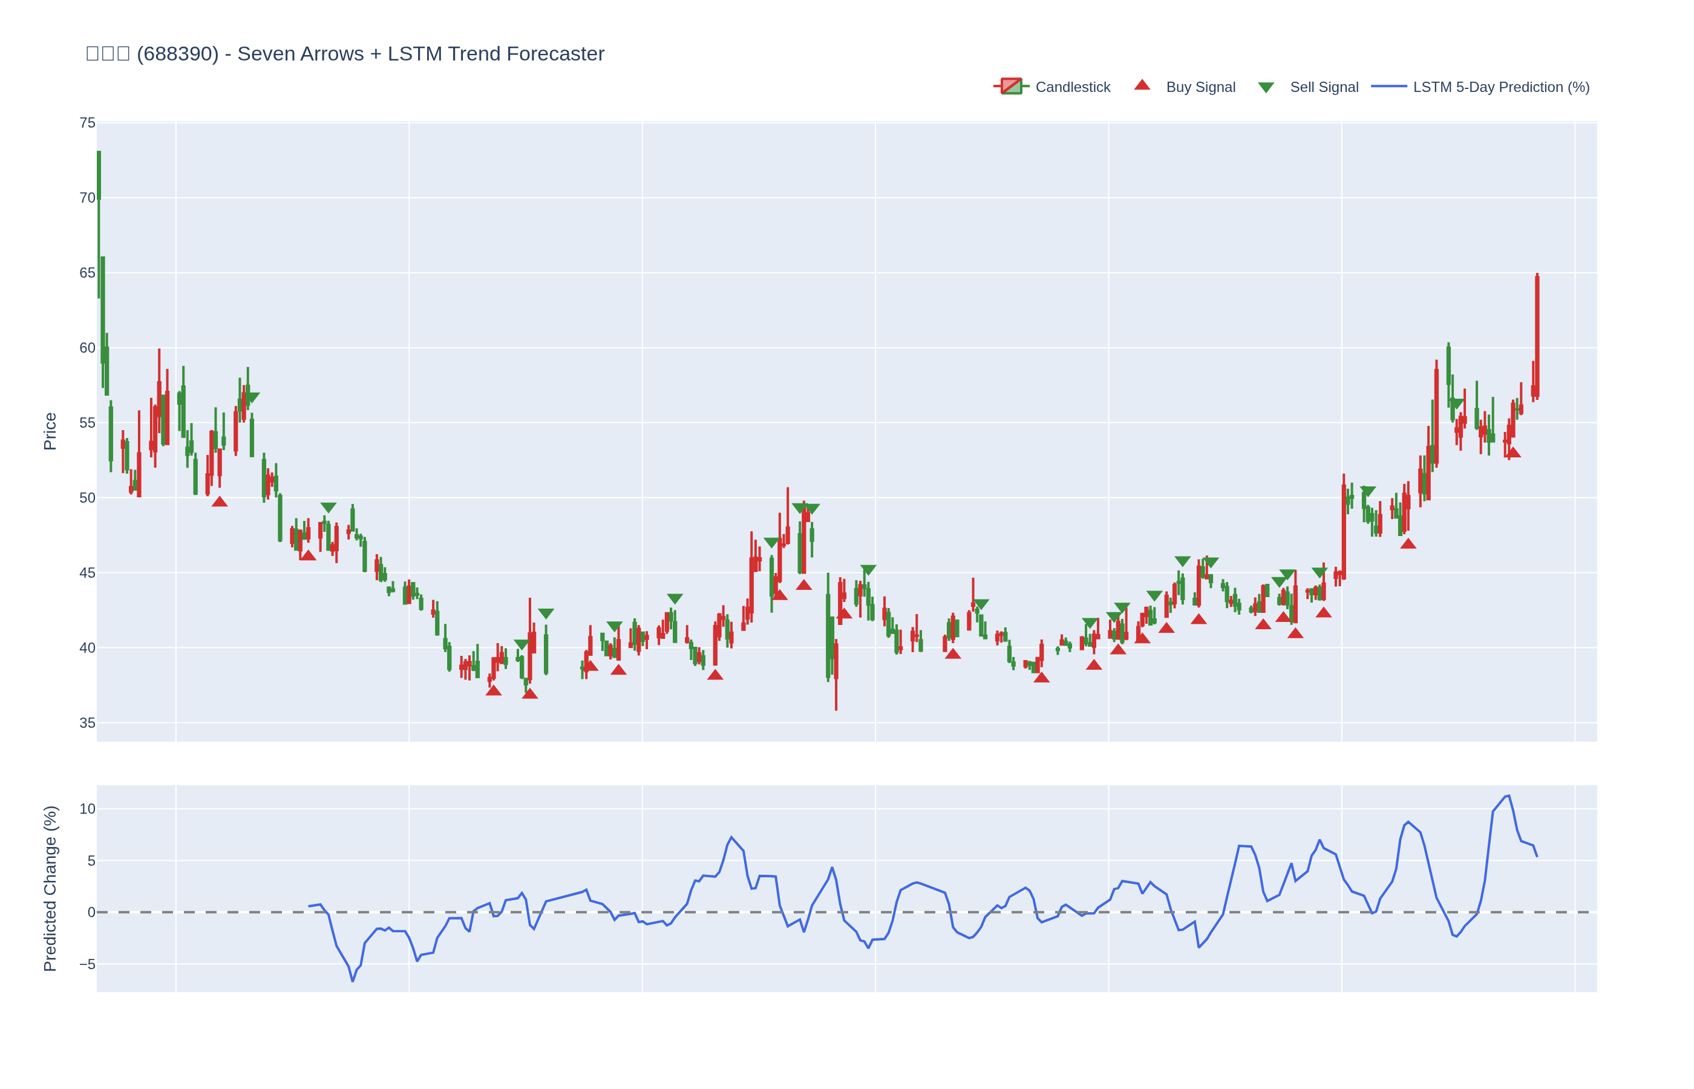Toggle Sell Signal trace using legend text
1694x1089 pixels.
tap(1324, 87)
